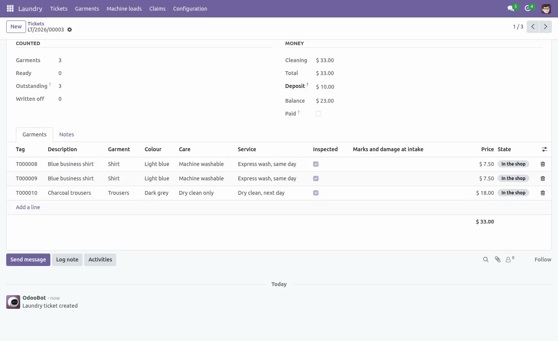Open the user avatar menu

(546, 9)
